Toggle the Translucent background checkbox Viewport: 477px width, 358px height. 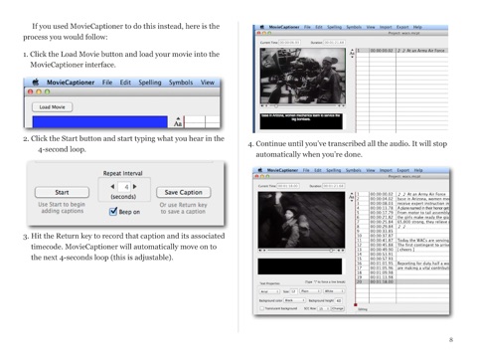click(x=261, y=308)
